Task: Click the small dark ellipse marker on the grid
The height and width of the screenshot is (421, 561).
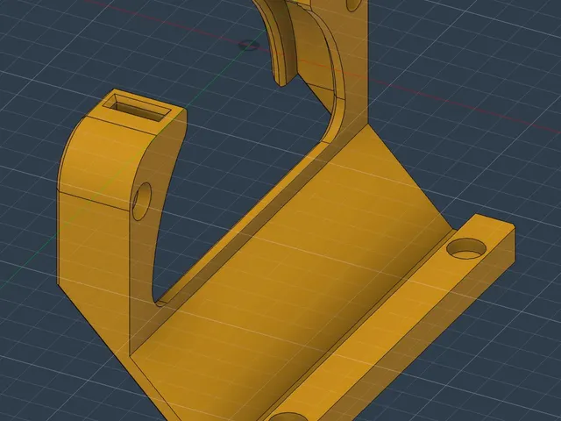Action: [249, 46]
